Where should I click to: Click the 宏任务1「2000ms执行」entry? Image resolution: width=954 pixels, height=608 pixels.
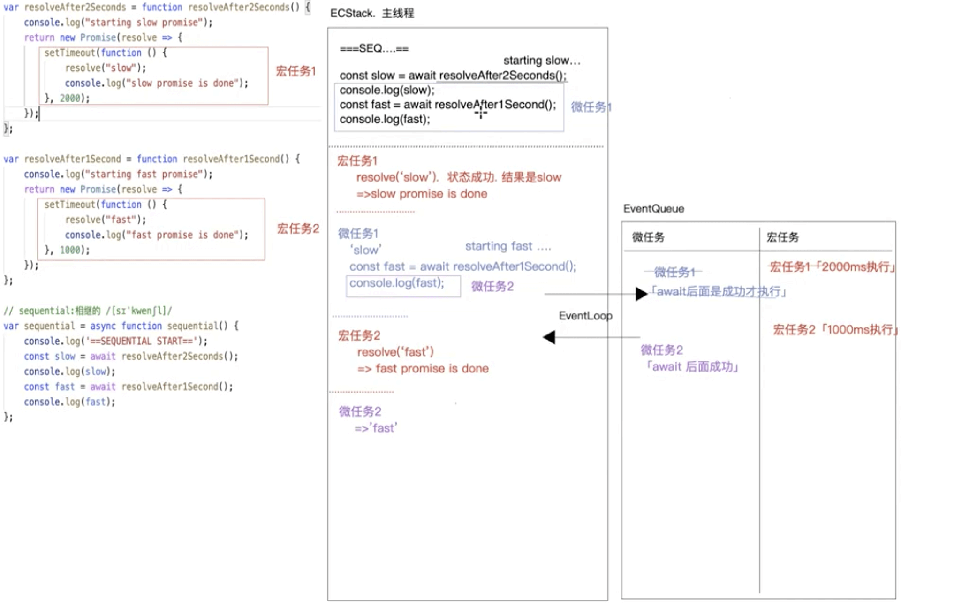(832, 267)
